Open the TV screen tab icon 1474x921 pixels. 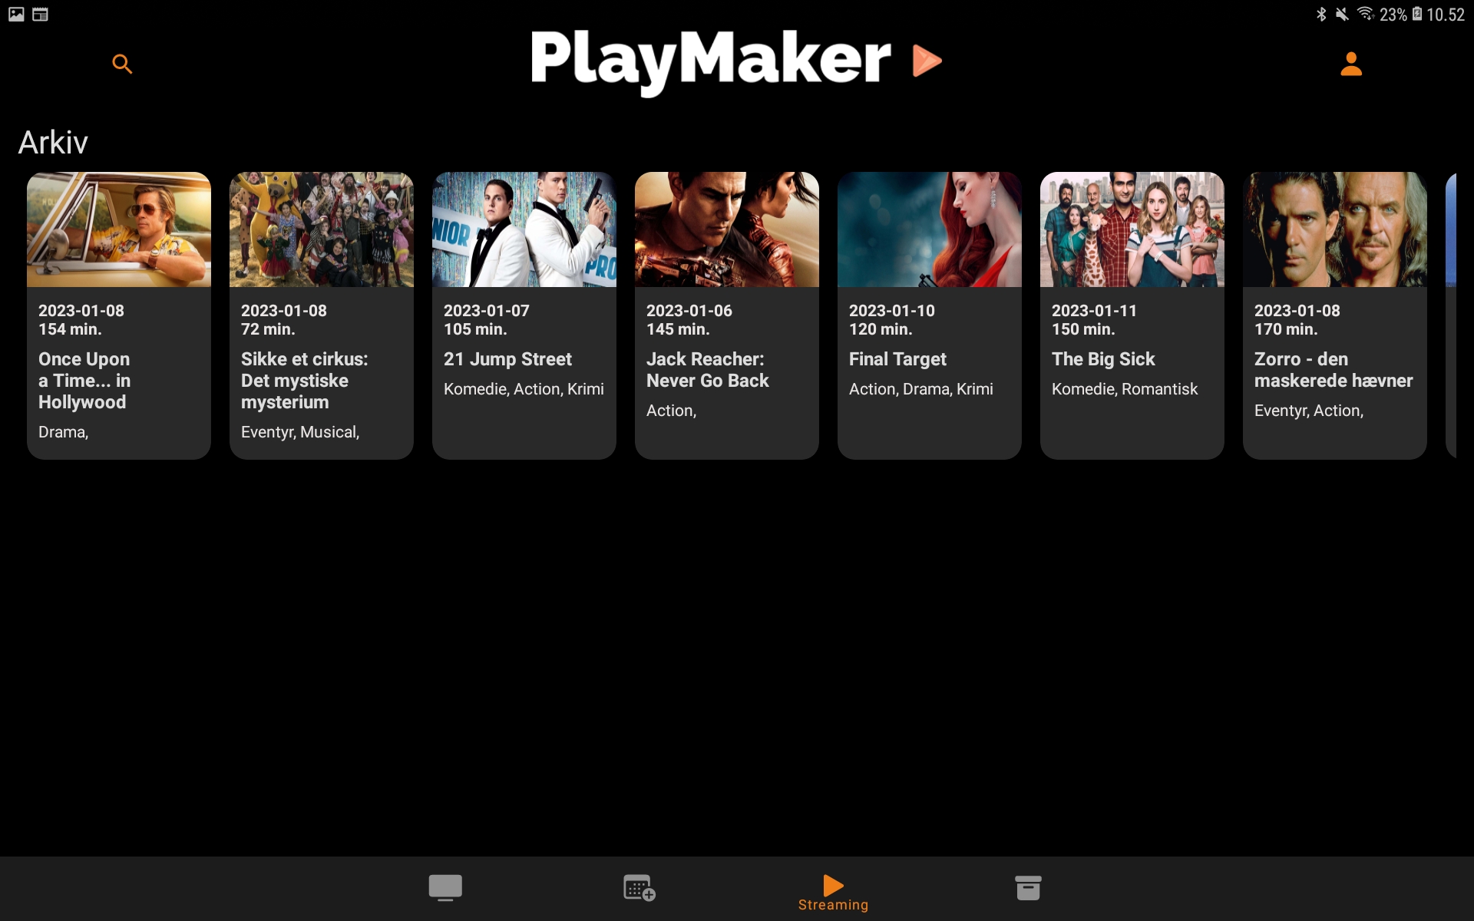click(445, 887)
